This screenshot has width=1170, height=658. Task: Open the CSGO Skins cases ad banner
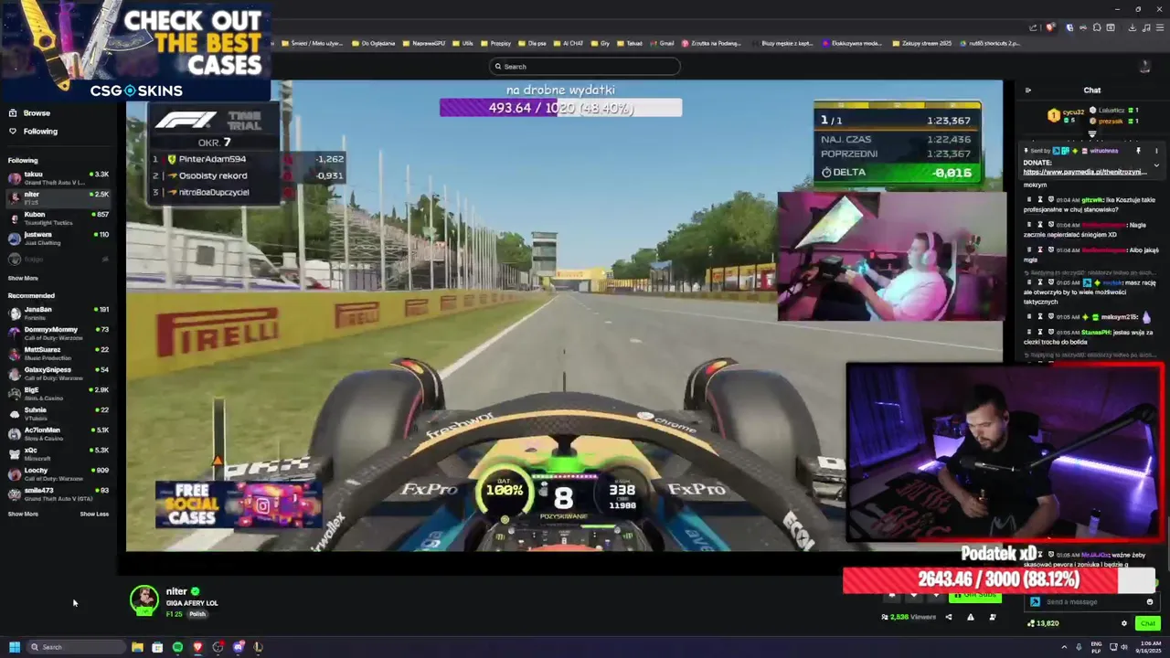(x=135, y=50)
